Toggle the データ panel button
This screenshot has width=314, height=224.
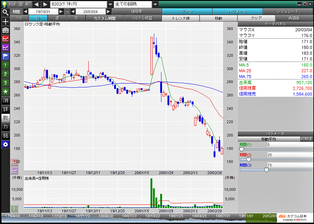click(187, 12)
